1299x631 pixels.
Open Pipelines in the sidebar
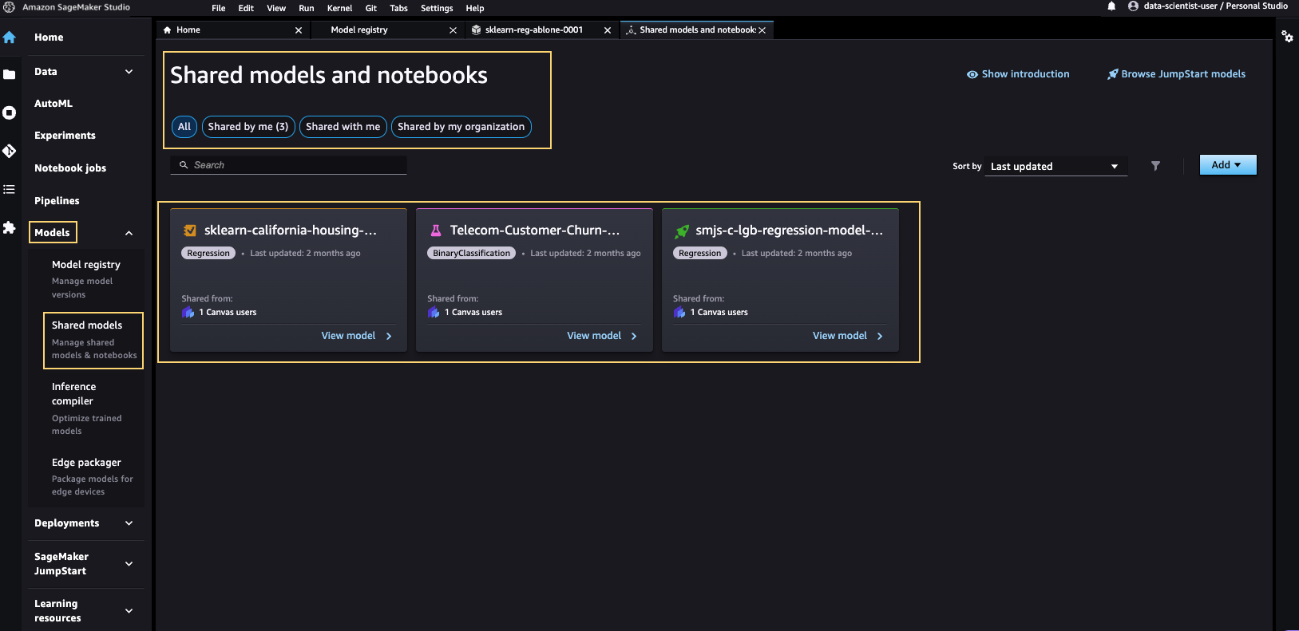57,201
